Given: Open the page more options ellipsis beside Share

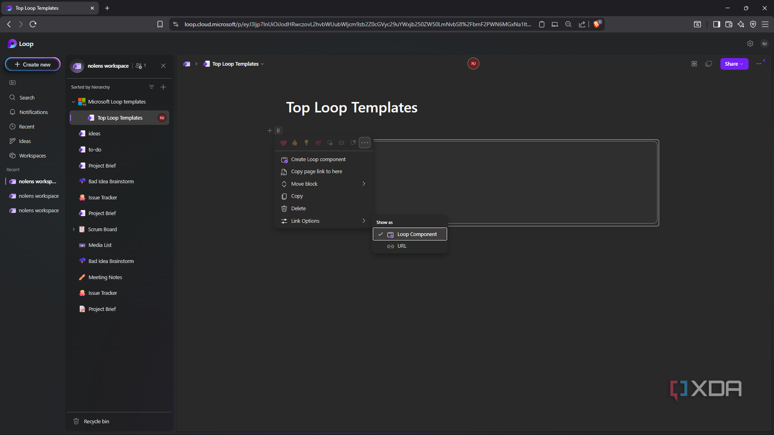Looking at the screenshot, I should pos(759,64).
